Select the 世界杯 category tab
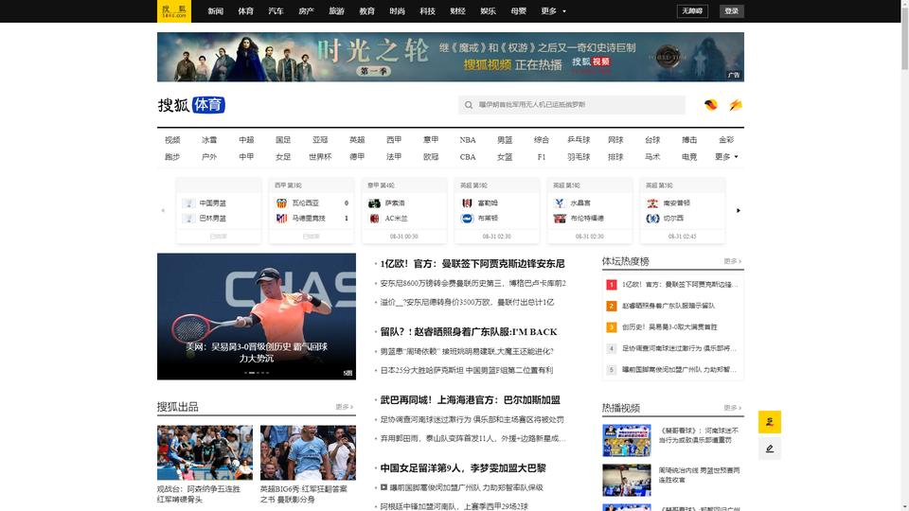 [320, 157]
